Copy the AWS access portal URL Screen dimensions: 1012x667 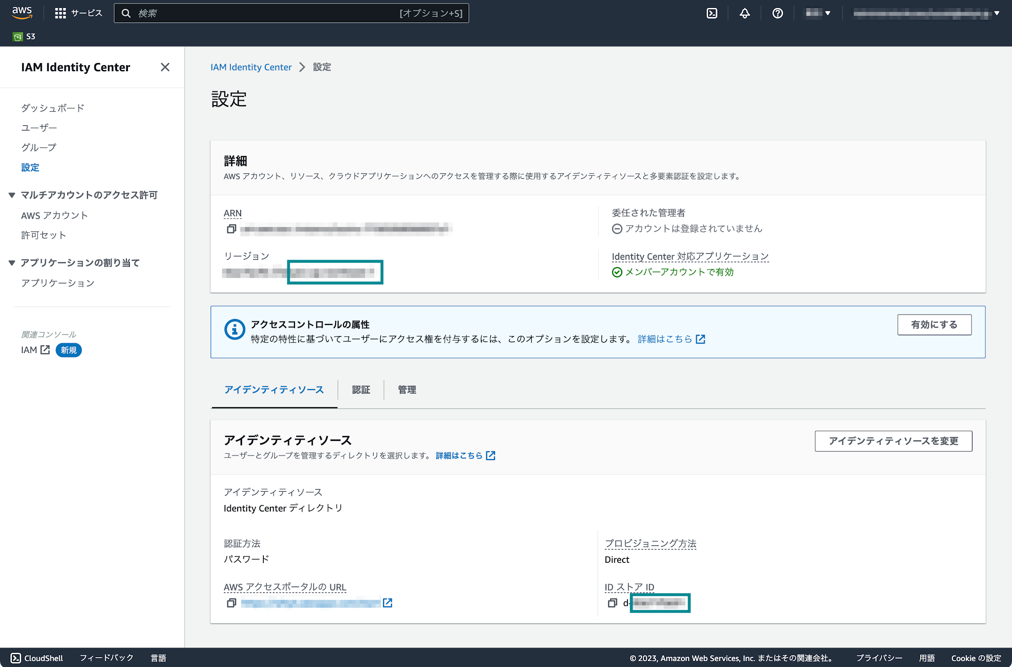tap(231, 603)
